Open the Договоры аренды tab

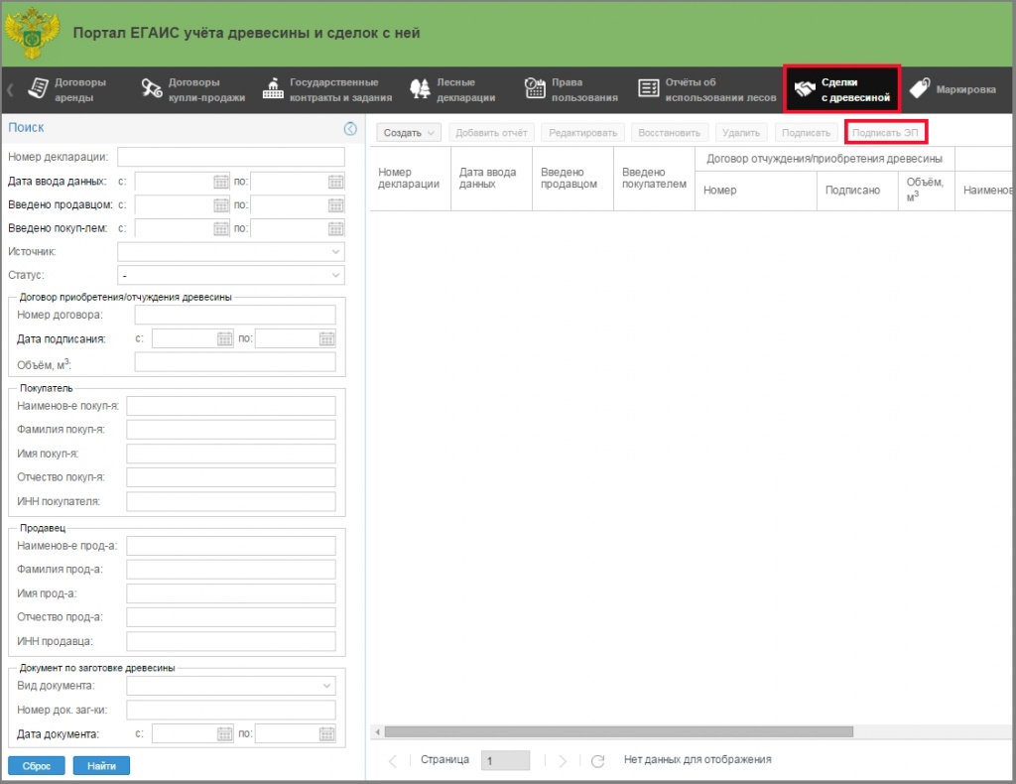coord(66,90)
